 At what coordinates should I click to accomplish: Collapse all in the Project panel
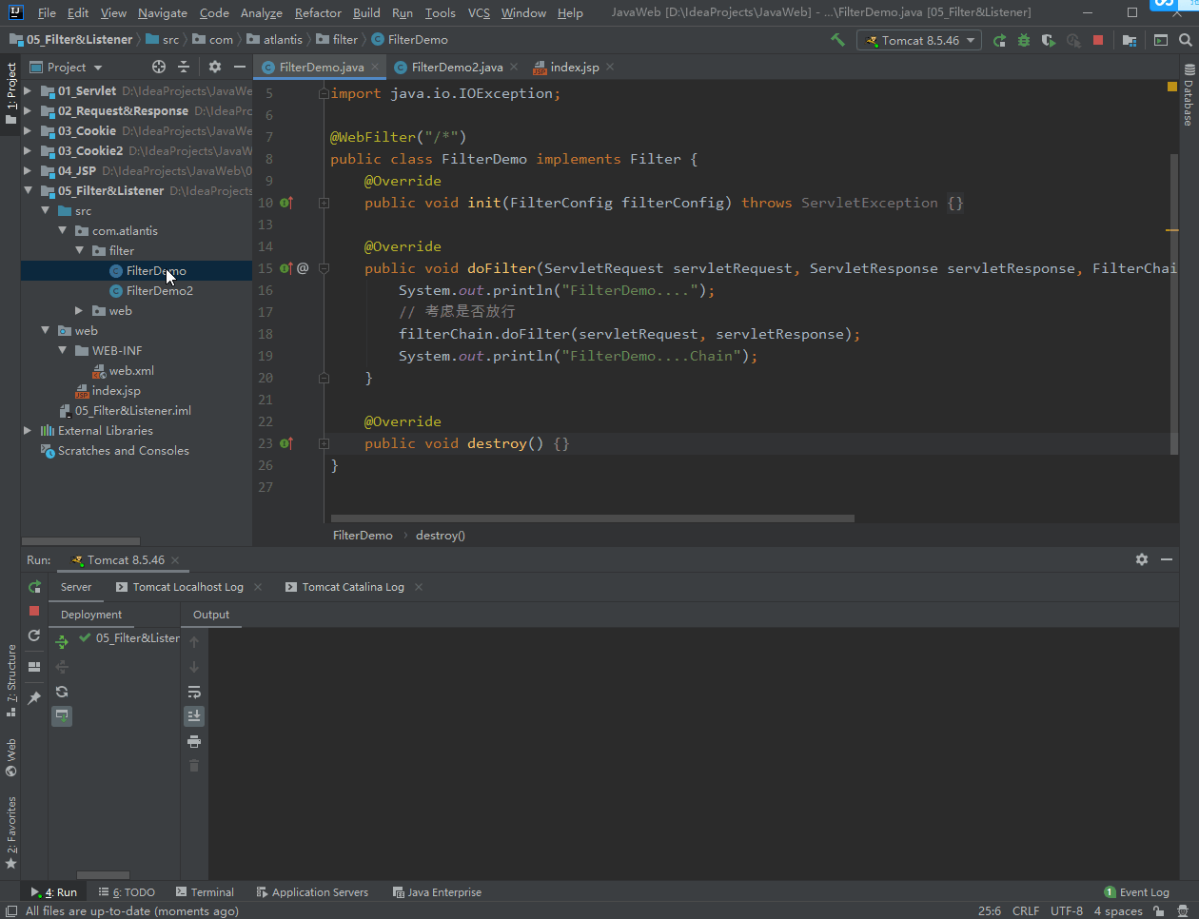(184, 67)
